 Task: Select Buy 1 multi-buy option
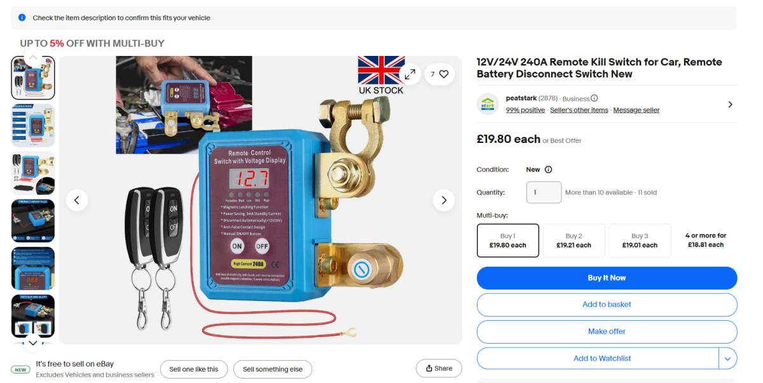pyautogui.click(x=508, y=240)
